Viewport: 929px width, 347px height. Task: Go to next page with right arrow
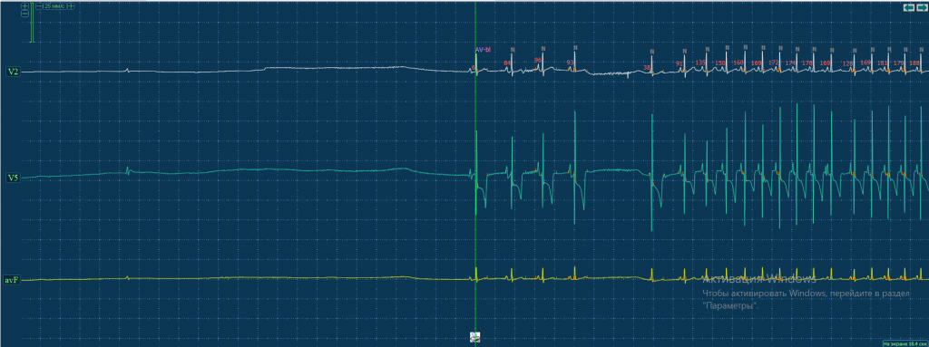922,7
